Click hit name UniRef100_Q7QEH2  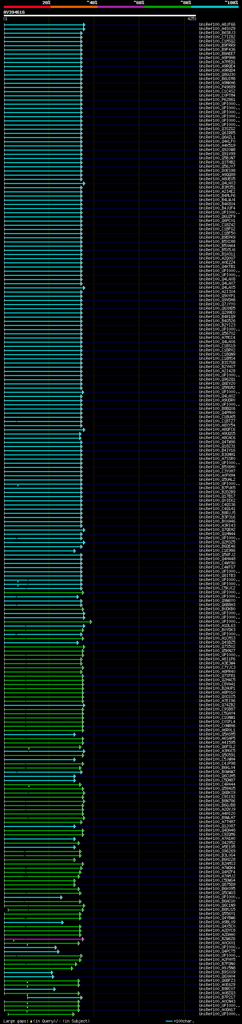tap(217, 529)
